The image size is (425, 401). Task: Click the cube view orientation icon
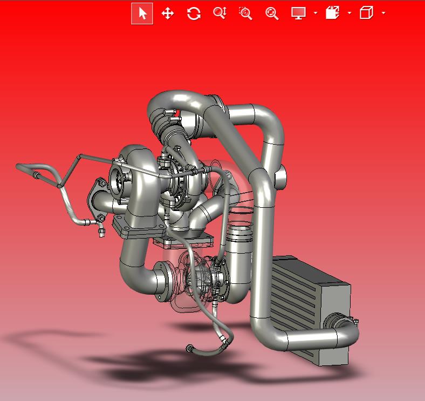(x=366, y=13)
